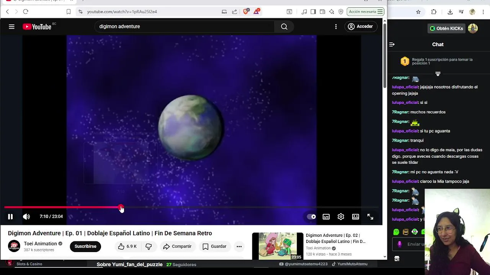This screenshot has width=490, height=275.
Task: Open the site settings icon beside the URL
Action: point(80,11)
